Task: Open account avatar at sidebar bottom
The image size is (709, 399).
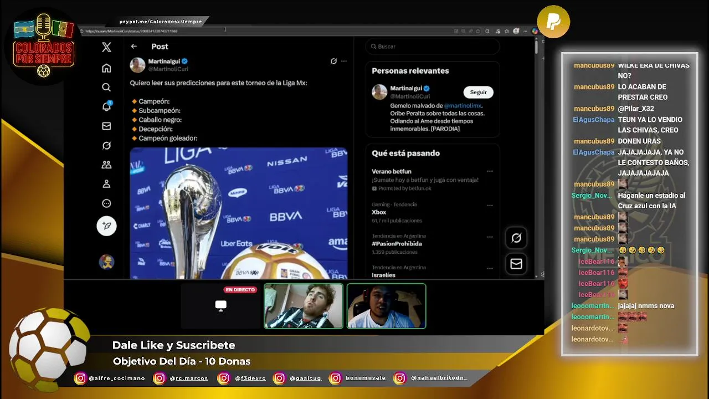Action: coord(106,262)
